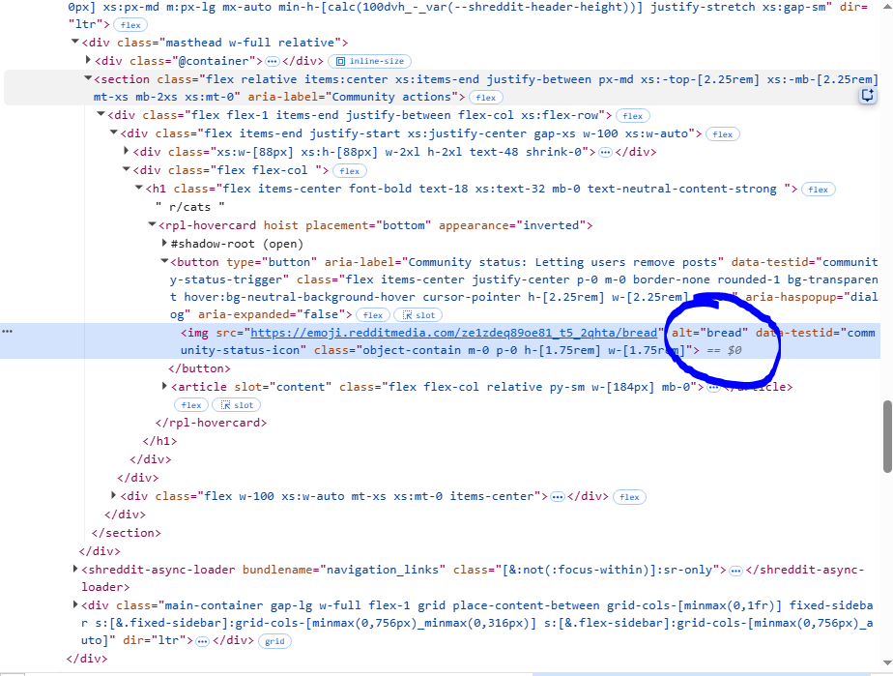Toggle the flex badge under the article element
Viewport: 893px width, 676px height.
coord(191,405)
